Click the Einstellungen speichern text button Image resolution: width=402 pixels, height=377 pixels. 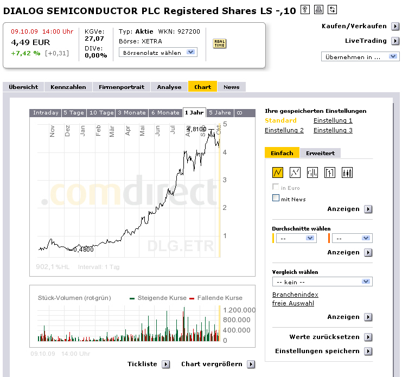317,351
